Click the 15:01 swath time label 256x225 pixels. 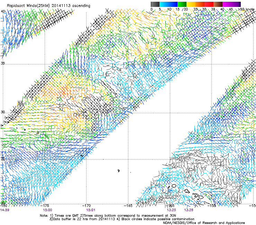click(x=91, y=210)
